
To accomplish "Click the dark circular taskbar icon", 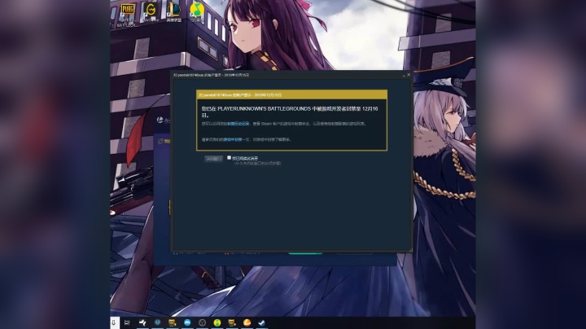I will point(202,322).
